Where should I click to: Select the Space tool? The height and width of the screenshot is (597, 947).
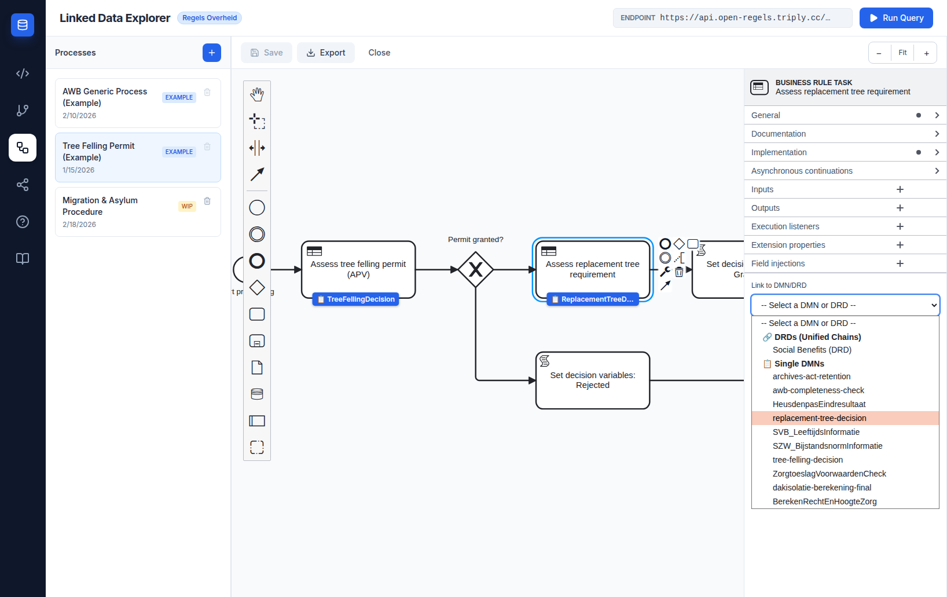pyautogui.click(x=256, y=148)
